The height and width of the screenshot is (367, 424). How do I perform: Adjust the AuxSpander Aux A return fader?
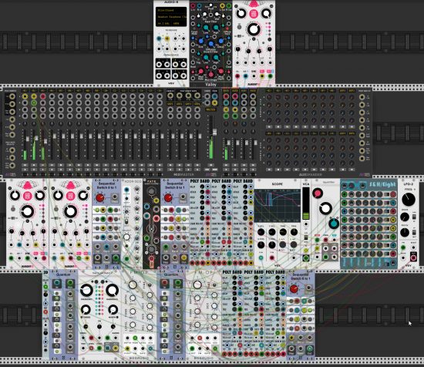(228, 142)
